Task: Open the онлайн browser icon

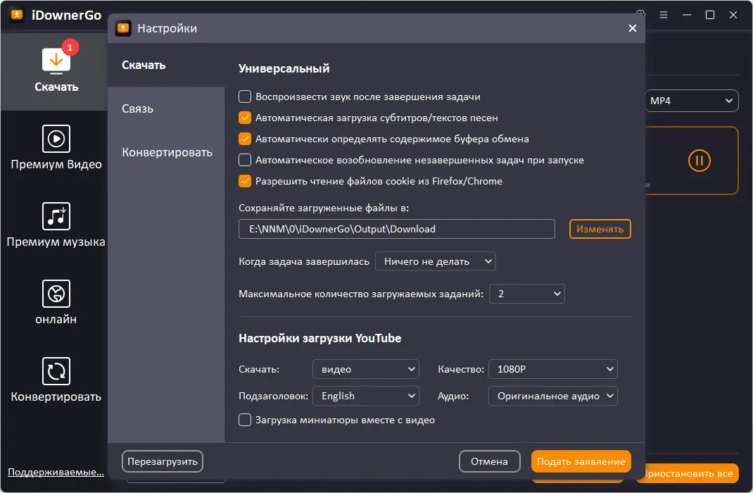Action: 56,294
